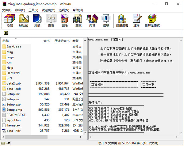The width and height of the screenshot is (184, 146).
Task: Click the 扫描病毒 (Scan Virus) icon
Action: click(x=122, y=18)
